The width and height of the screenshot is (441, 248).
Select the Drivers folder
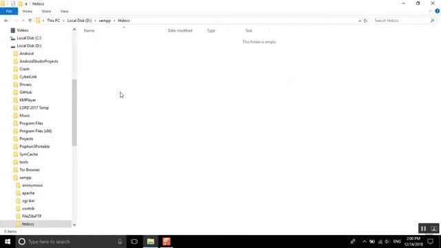click(x=25, y=84)
